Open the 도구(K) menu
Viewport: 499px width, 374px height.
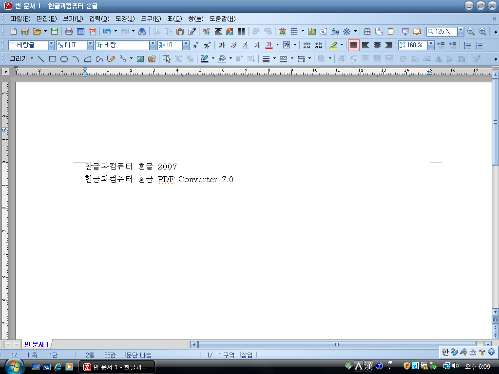pyautogui.click(x=151, y=19)
